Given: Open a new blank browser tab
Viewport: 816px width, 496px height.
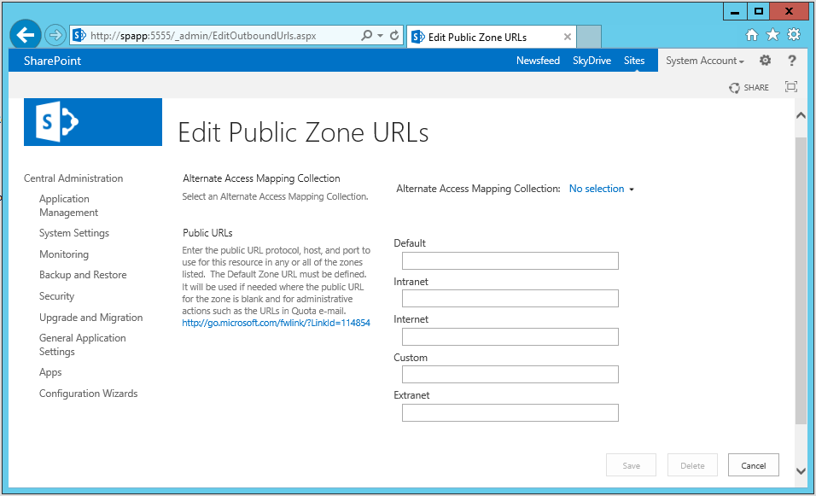Looking at the screenshot, I should 589,37.
